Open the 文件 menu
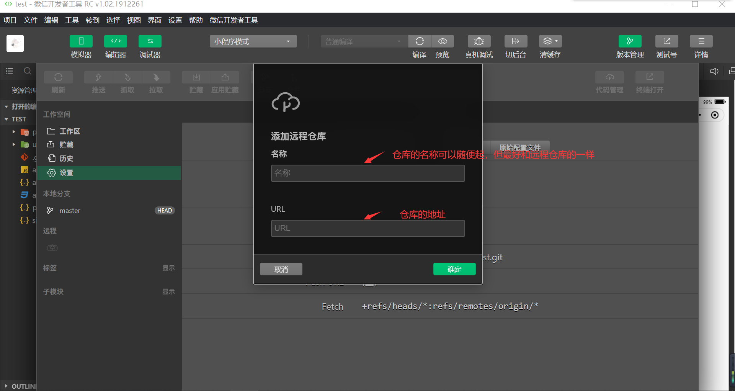The image size is (735, 391). click(x=31, y=20)
